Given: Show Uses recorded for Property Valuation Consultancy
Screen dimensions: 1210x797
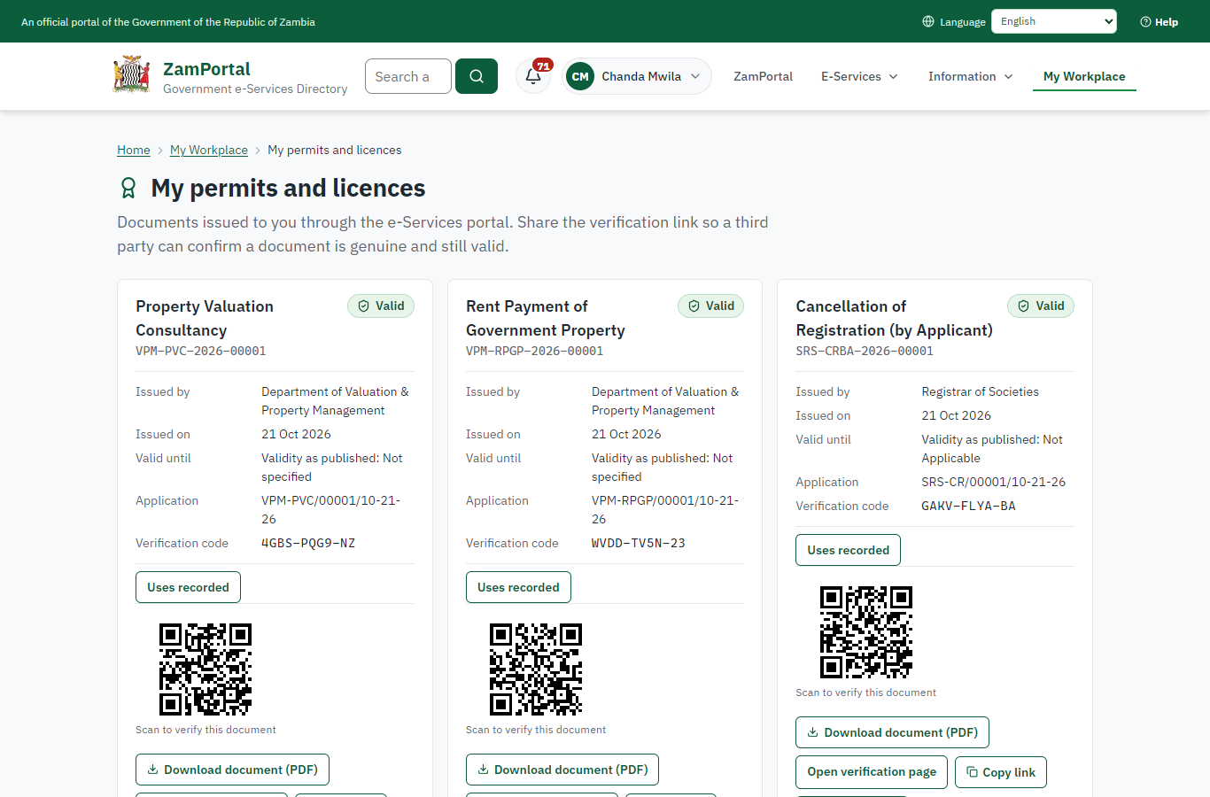Looking at the screenshot, I should (188, 587).
